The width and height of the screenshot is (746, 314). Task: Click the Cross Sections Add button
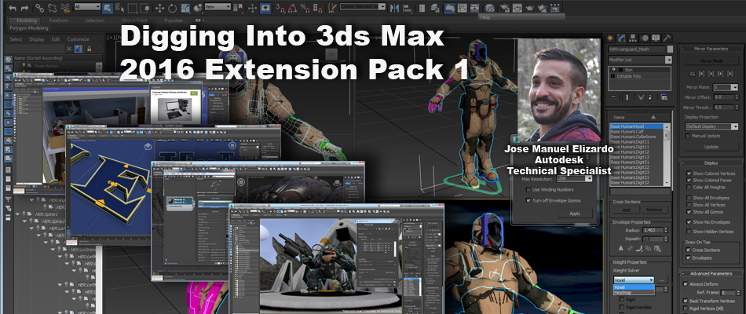626,210
